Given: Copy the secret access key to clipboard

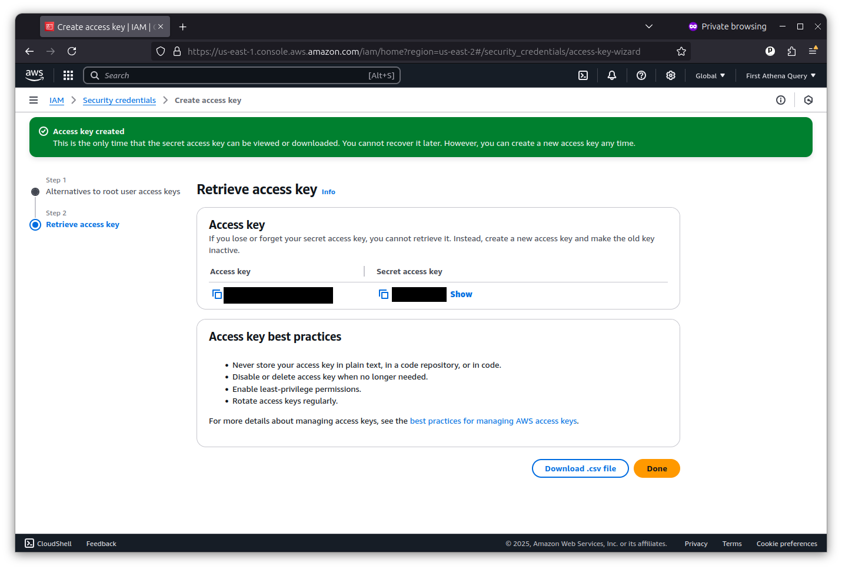Looking at the screenshot, I should pyautogui.click(x=383, y=294).
